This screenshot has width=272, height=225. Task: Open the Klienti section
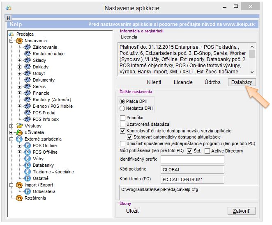pyautogui.click(x=154, y=82)
